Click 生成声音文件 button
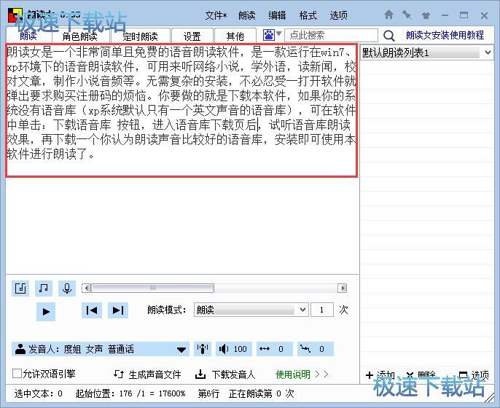The height and width of the screenshot is (408, 500). (x=148, y=374)
